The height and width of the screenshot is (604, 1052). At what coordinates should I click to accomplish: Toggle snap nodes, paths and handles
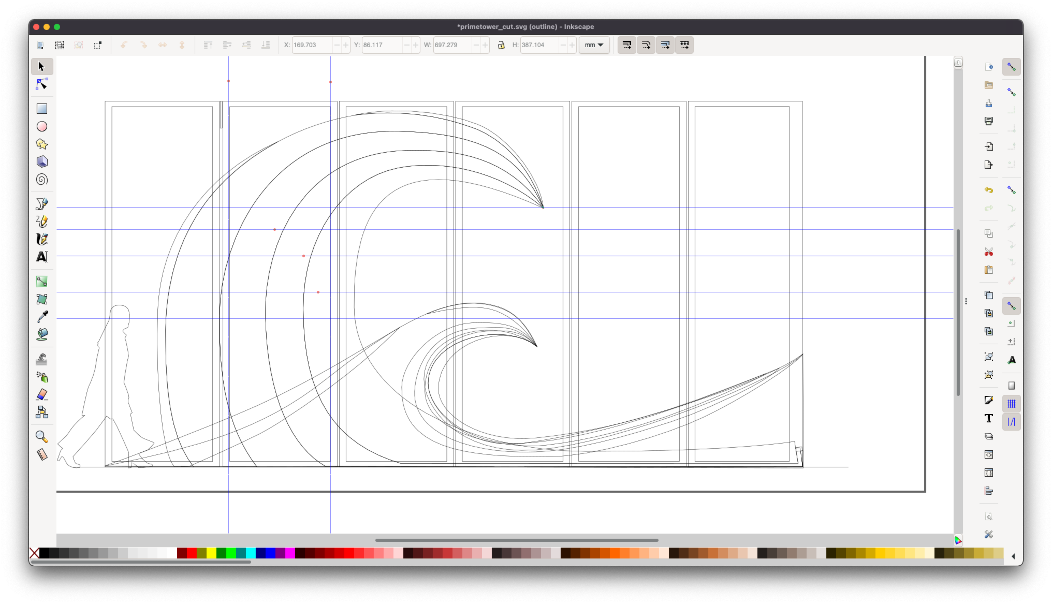[1011, 190]
